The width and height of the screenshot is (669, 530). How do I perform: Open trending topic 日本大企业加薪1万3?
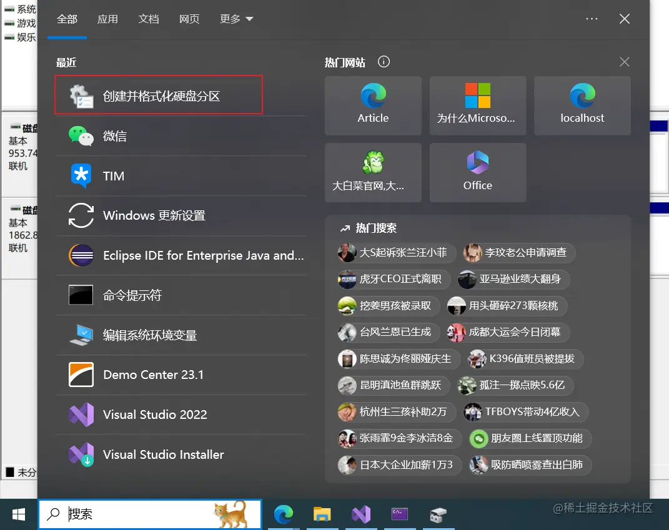pyautogui.click(x=399, y=465)
